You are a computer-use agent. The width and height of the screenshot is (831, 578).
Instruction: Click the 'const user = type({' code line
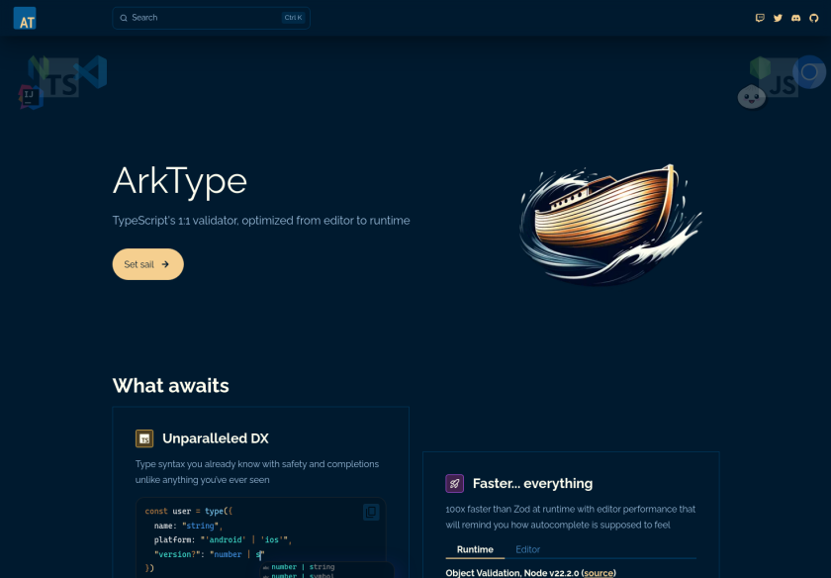[x=189, y=511]
